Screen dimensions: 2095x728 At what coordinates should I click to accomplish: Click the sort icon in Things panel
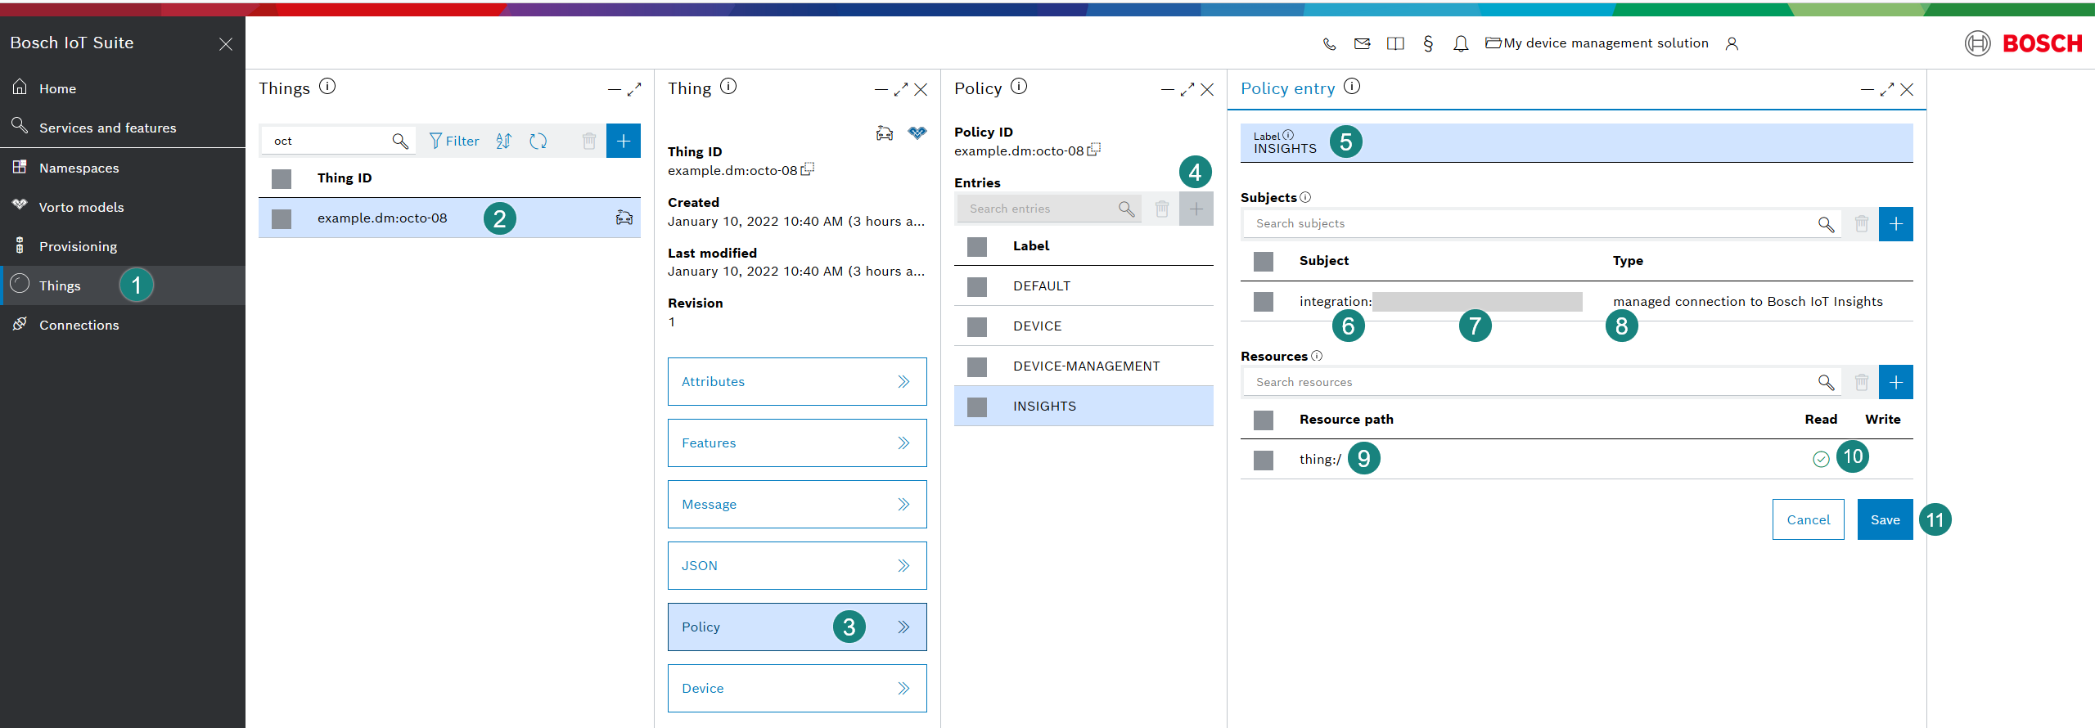pyautogui.click(x=503, y=141)
